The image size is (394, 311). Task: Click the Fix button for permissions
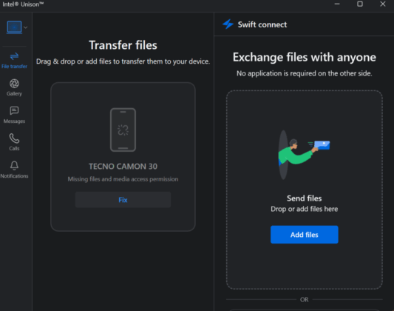(x=123, y=200)
